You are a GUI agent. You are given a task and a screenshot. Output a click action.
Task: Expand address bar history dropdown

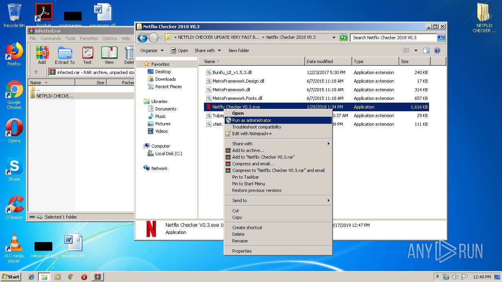pos(334,38)
